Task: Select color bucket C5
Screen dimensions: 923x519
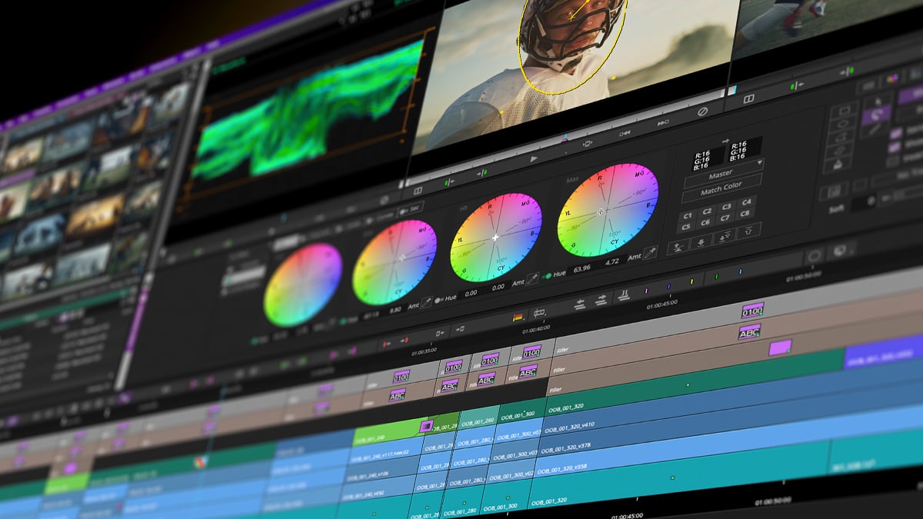Action: click(x=688, y=228)
